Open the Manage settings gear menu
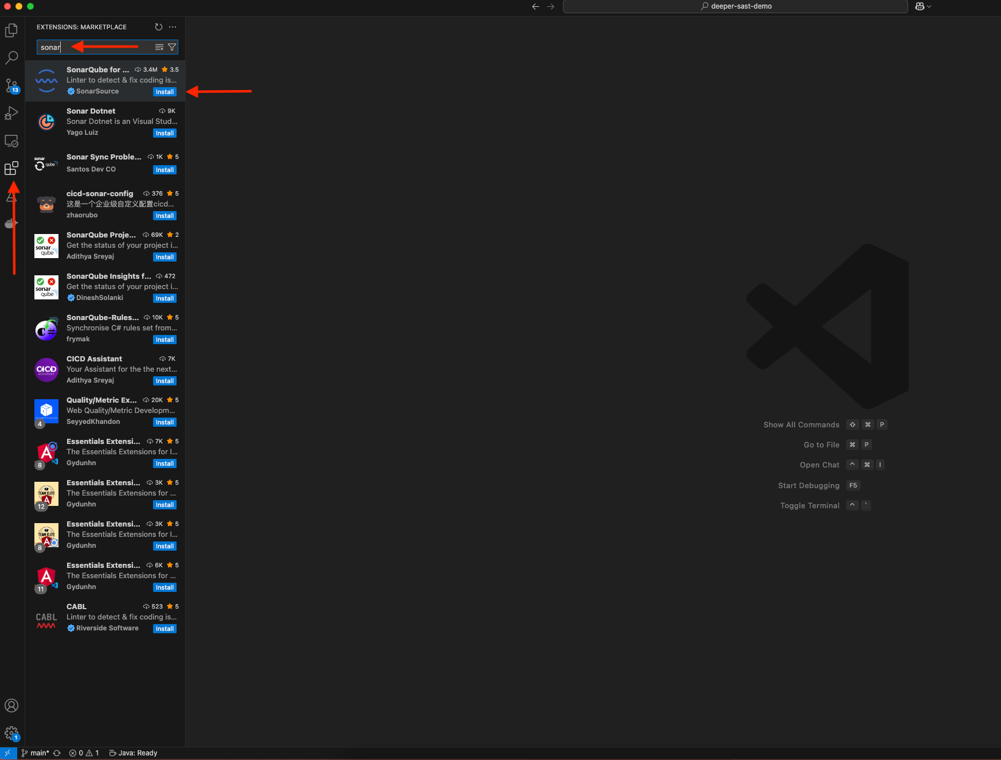The width and height of the screenshot is (1001, 760). pyautogui.click(x=11, y=733)
